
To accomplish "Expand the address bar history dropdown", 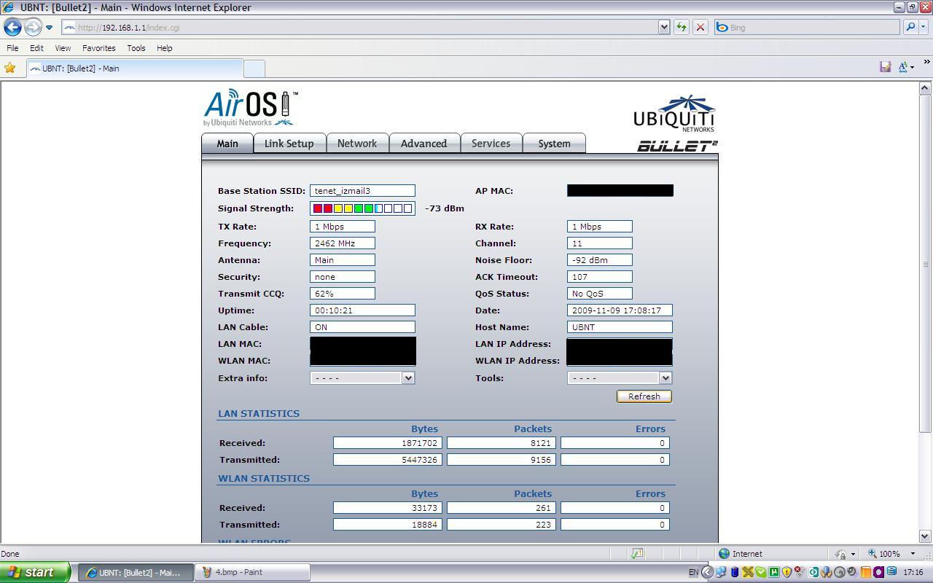I will [x=664, y=28].
